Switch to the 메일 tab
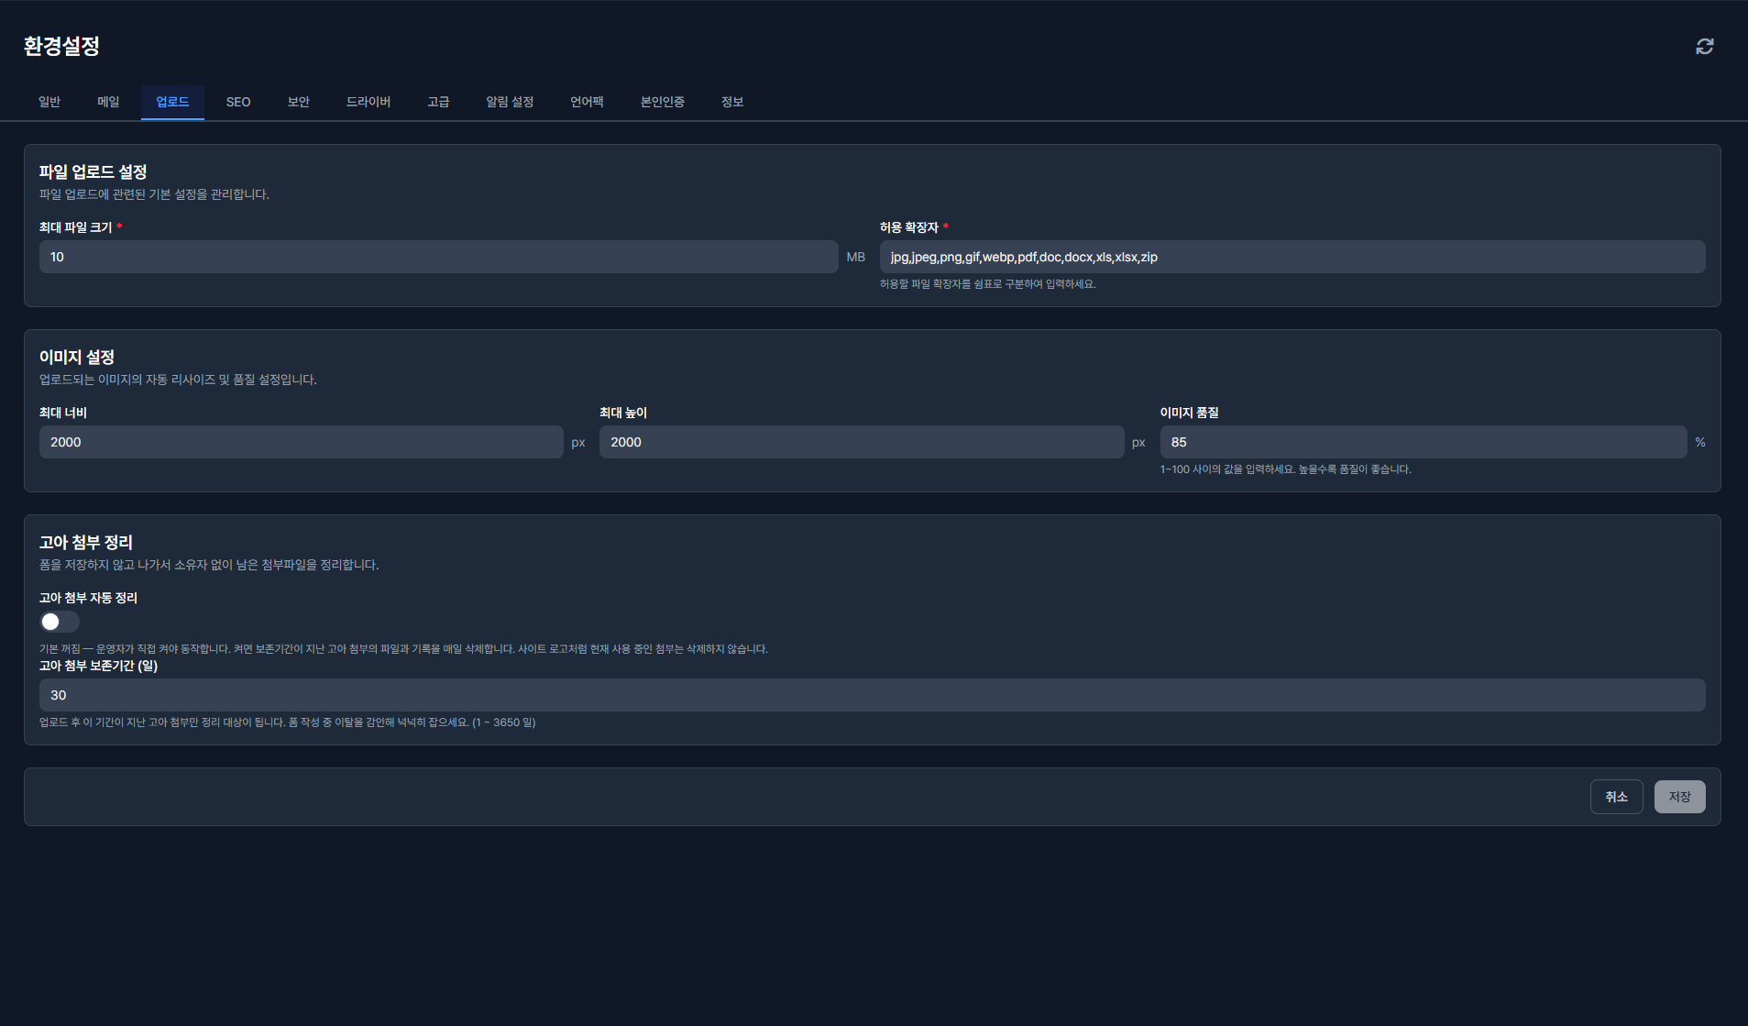Screen dimensions: 1748x1026 point(108,102)
